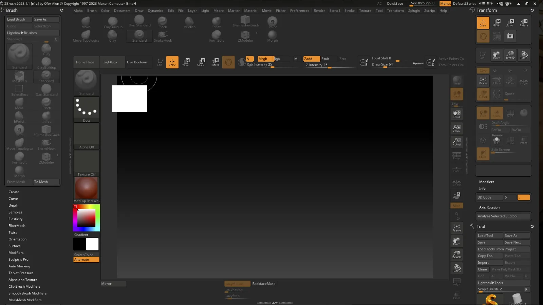
Task: Select SnakeHook brush in top brush shelf
Action: click(163, 36)
